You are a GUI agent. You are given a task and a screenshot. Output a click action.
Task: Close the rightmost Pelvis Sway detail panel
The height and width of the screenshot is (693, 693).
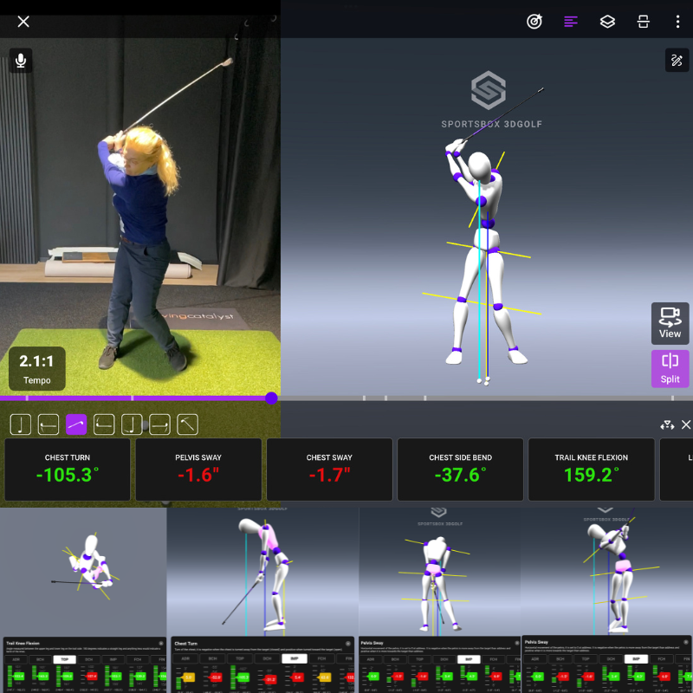[x=686, y=642]
